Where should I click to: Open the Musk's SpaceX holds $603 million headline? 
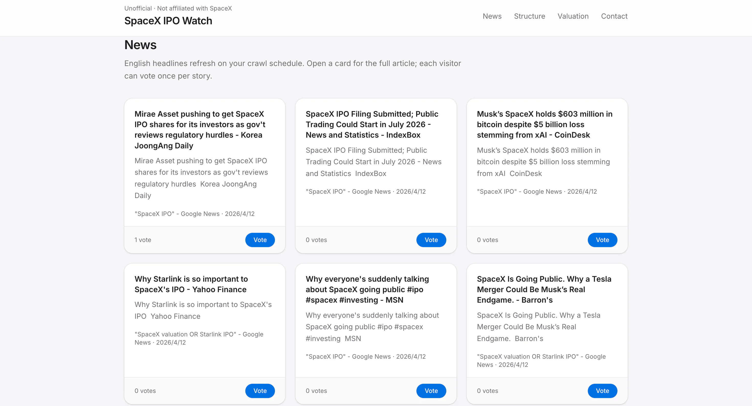545,124
